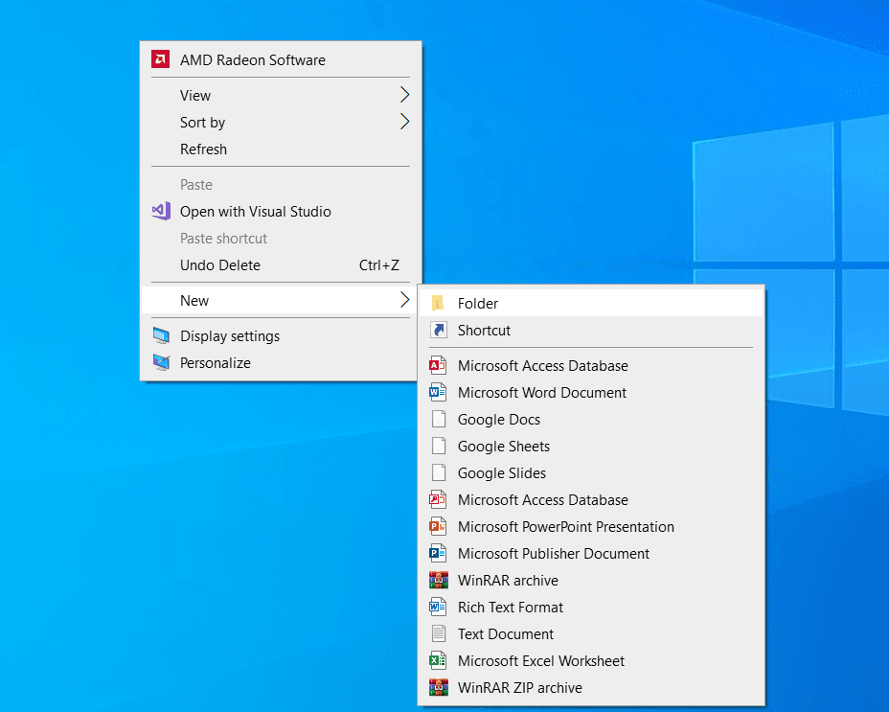Select Refresh in the context menu

(x=281, y=149)
